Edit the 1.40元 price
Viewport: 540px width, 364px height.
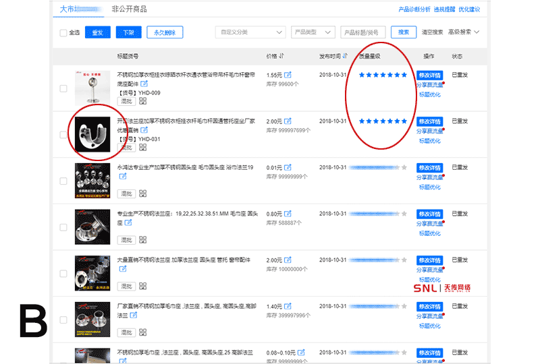(x=288, y=306)
